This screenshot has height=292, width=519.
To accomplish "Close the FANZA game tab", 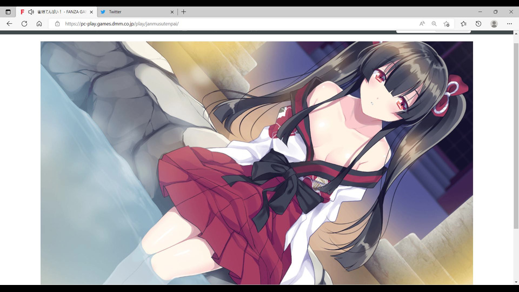I will click(x=91, y=12).
